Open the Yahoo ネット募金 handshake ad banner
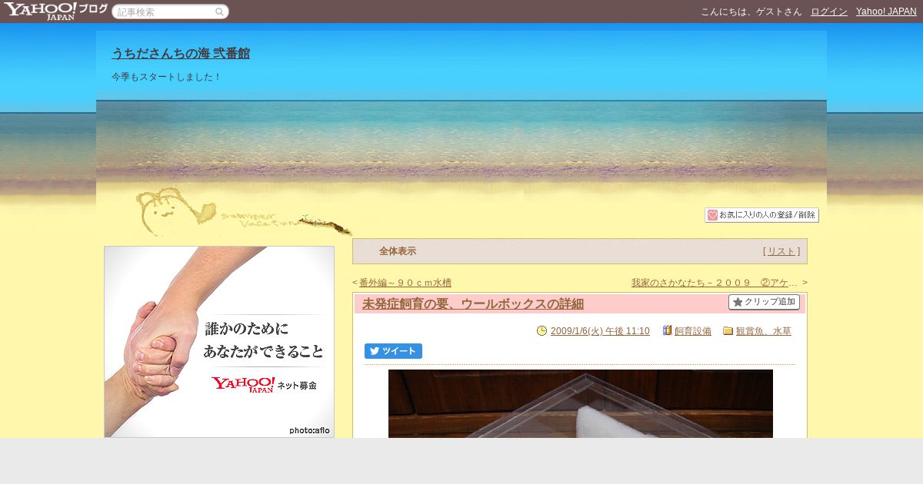The width and height of the screenshot is (923, 484). (x=219, y=342)
